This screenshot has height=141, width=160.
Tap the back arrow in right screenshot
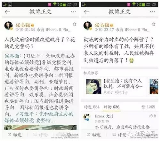click(87, 12)
